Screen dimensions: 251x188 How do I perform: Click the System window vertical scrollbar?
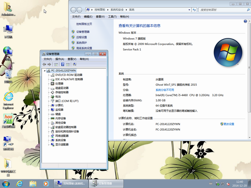point(249,67)
